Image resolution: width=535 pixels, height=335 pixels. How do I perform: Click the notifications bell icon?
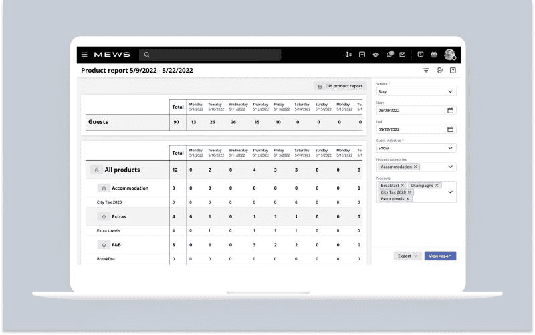[389, 55]
